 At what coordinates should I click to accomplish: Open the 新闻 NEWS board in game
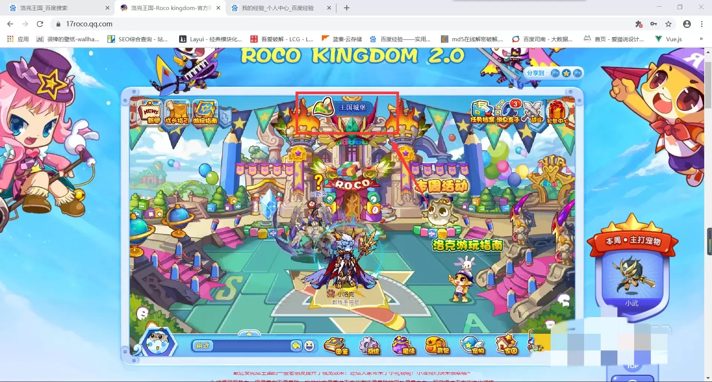149,112
